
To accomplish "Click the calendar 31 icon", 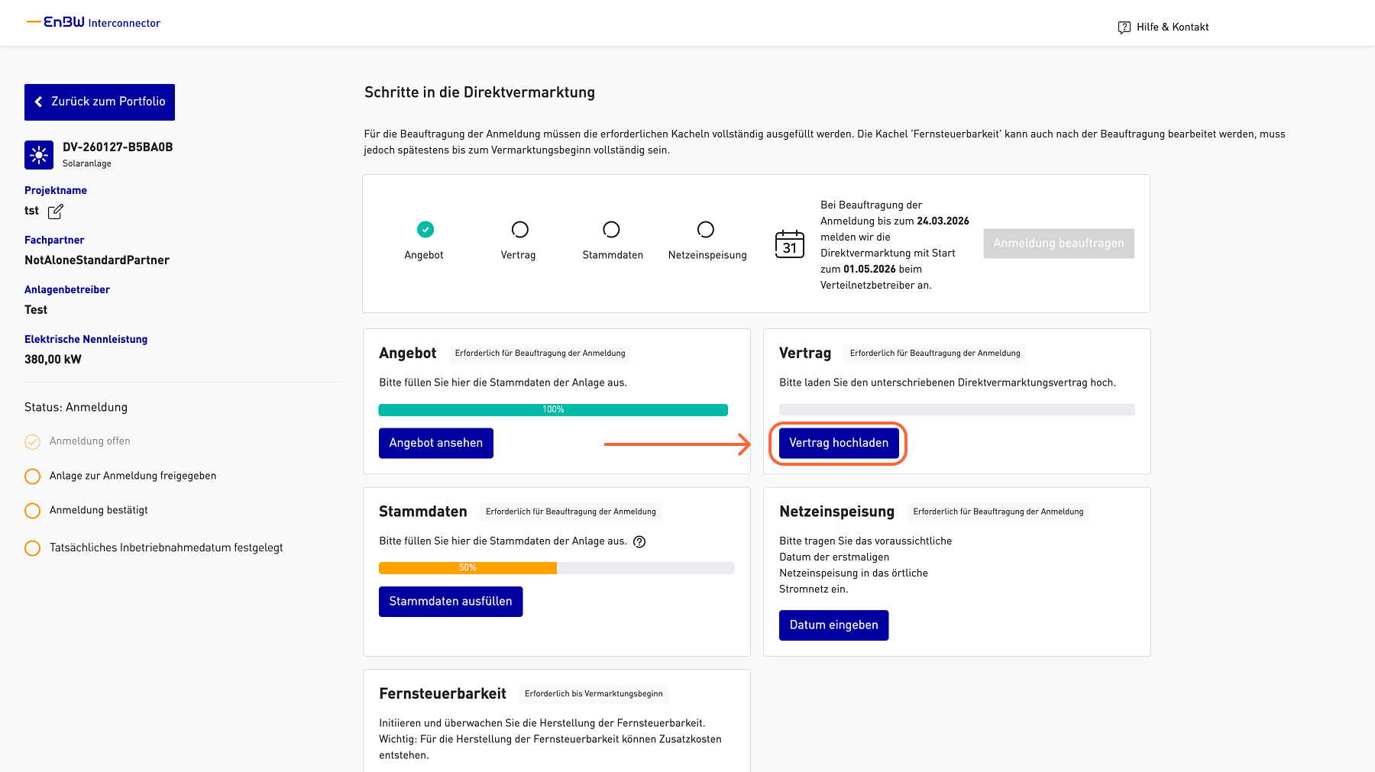I will 789,244.
